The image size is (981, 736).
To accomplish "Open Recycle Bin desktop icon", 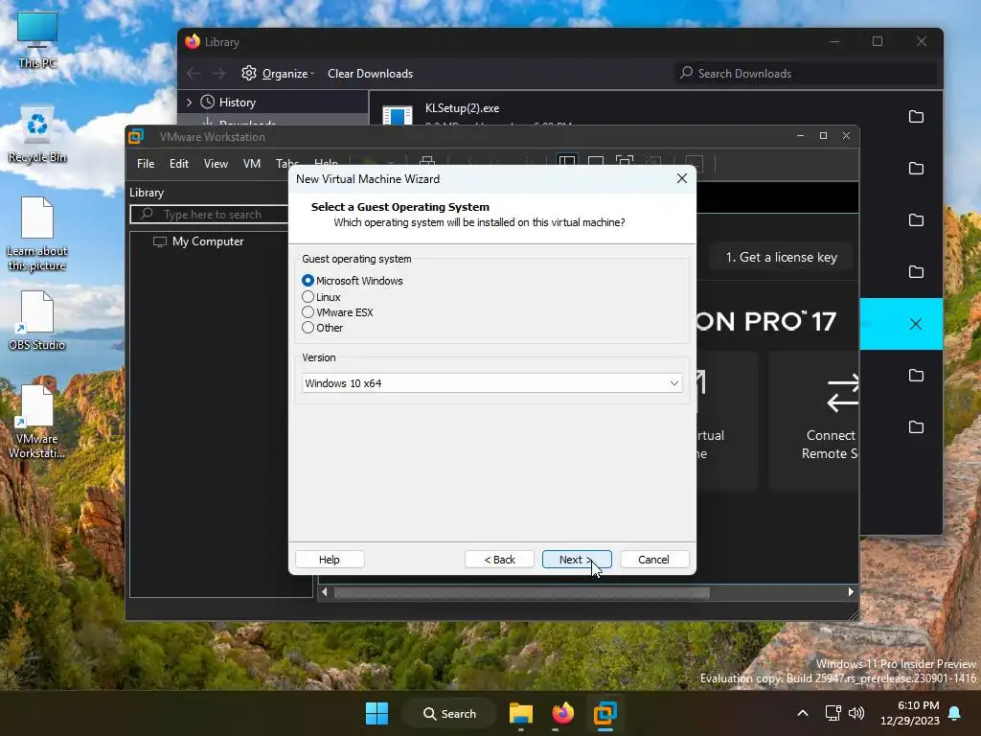I will point(37,134).
